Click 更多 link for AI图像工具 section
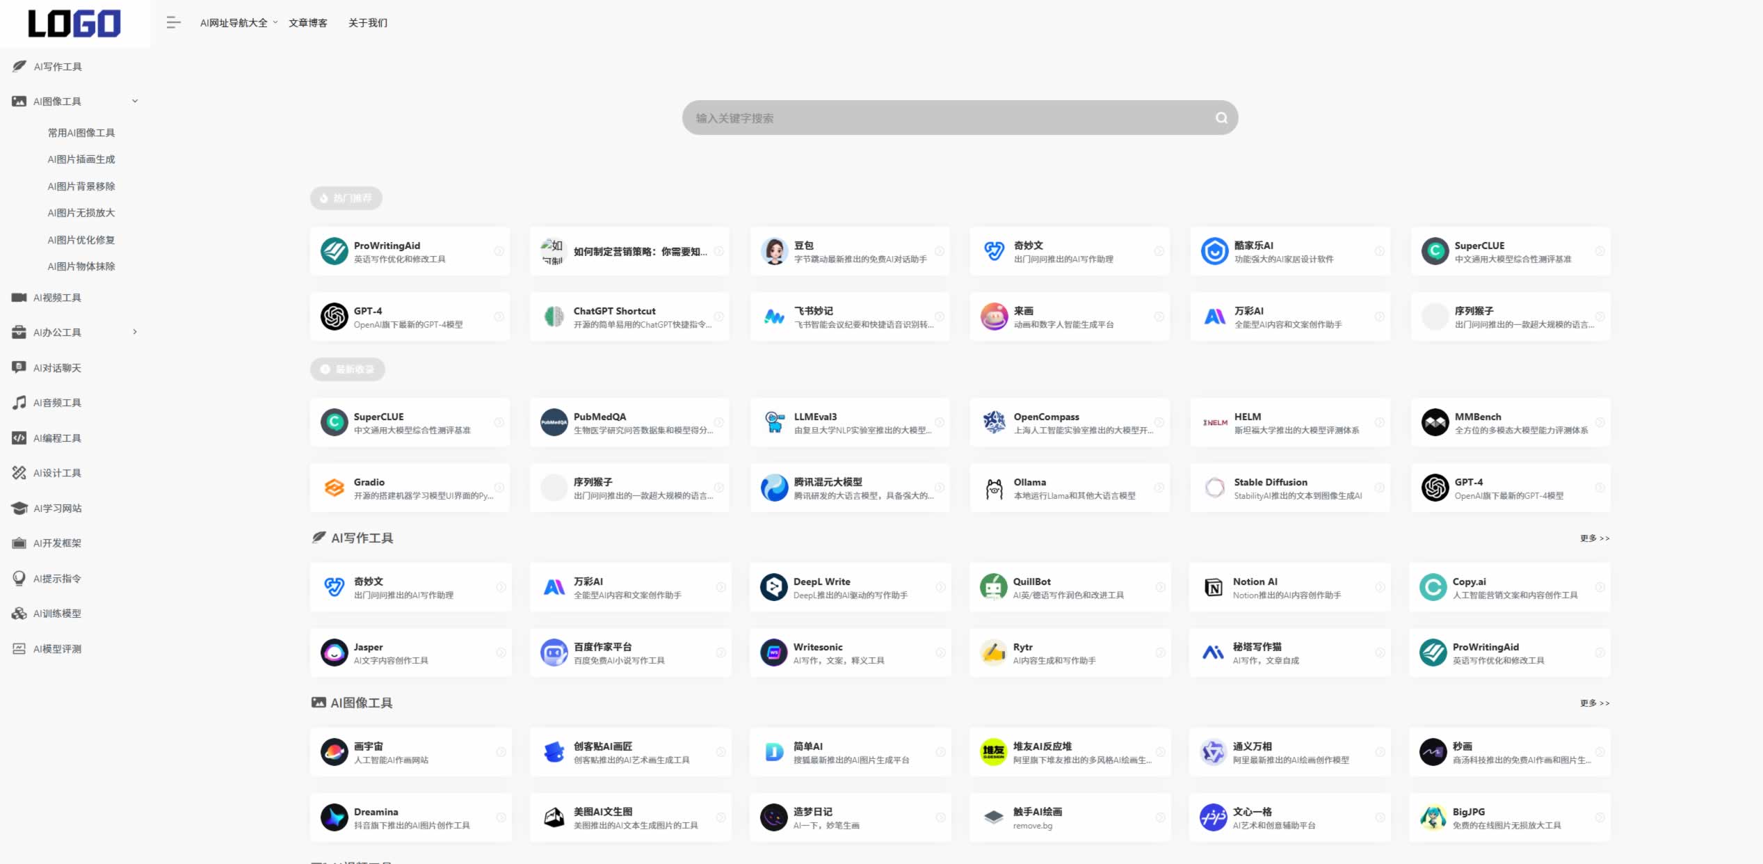This screenshot has height=864, width=1763. pos(1594,703)
